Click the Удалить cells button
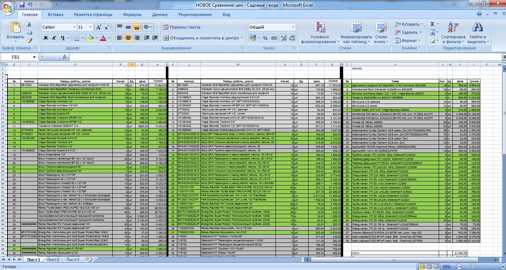Image resolution: width=506 pixels, height=270 pixels. tap(409, 32)
